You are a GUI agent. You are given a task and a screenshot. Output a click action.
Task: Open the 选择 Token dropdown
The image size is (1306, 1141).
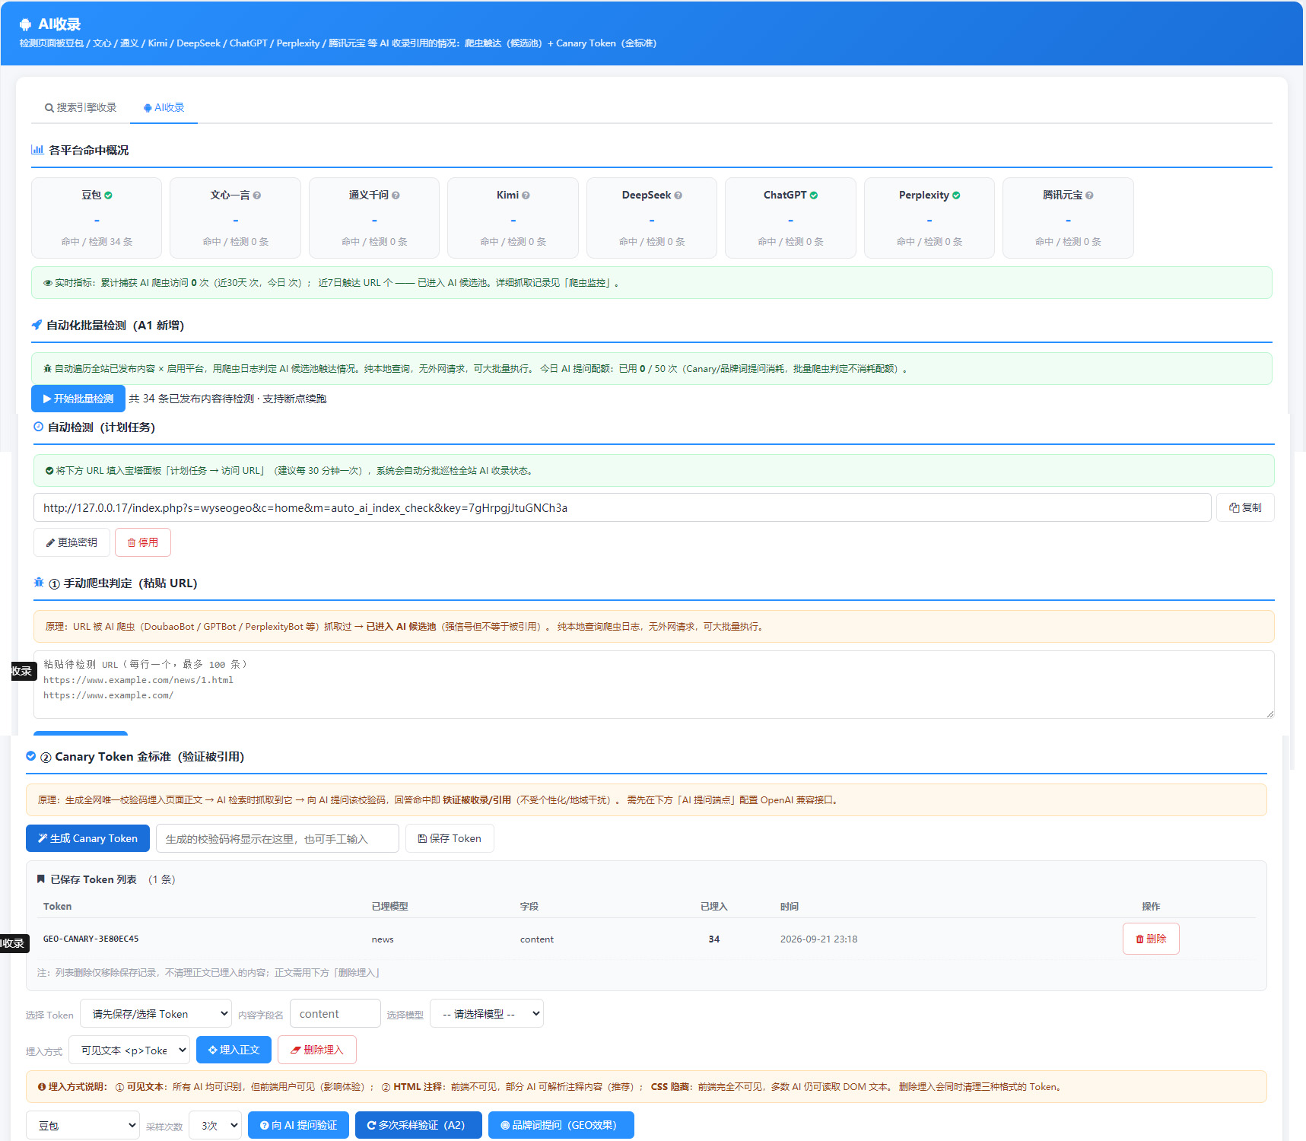click(156, 1013)
